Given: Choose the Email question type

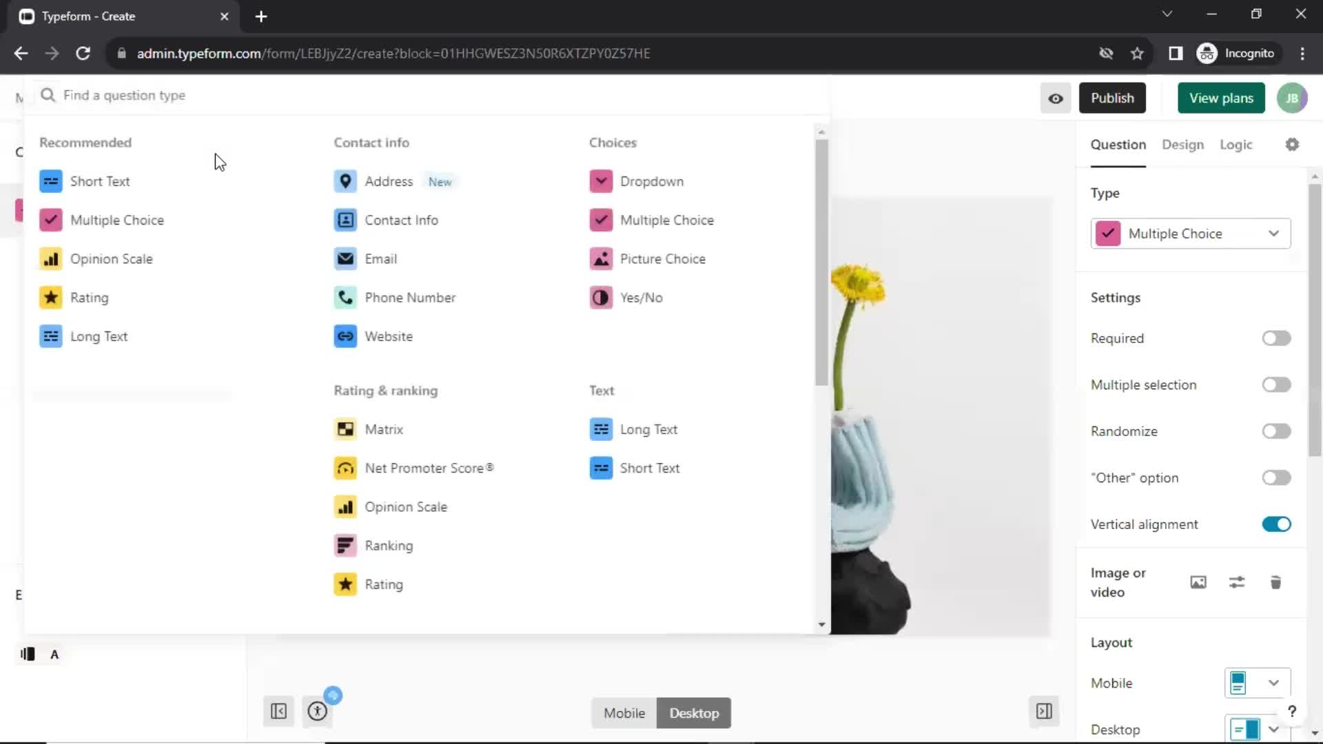Looking at the screenshot, I should (x=365, y=259).
